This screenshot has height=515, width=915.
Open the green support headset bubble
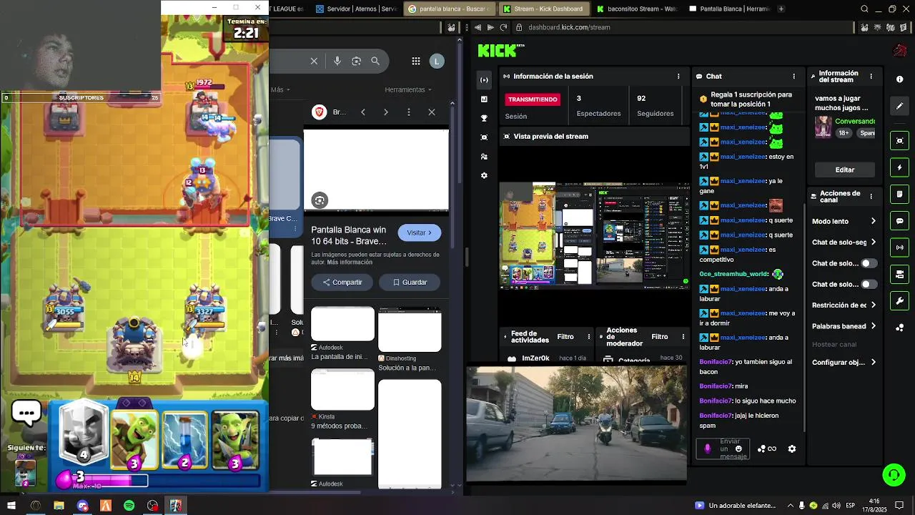point(894,475)
